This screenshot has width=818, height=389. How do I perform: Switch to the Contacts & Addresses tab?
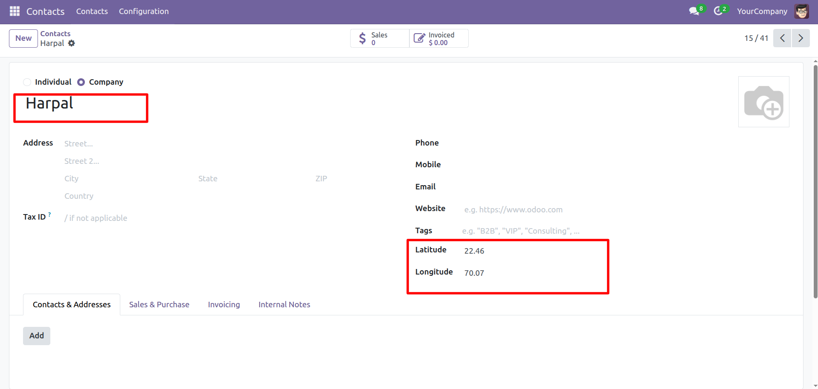pos(72,305)
